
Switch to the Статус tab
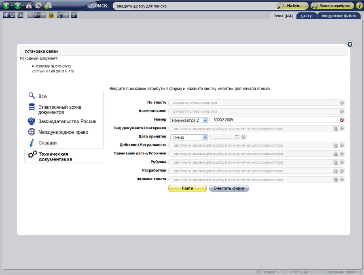pos(307,16)
